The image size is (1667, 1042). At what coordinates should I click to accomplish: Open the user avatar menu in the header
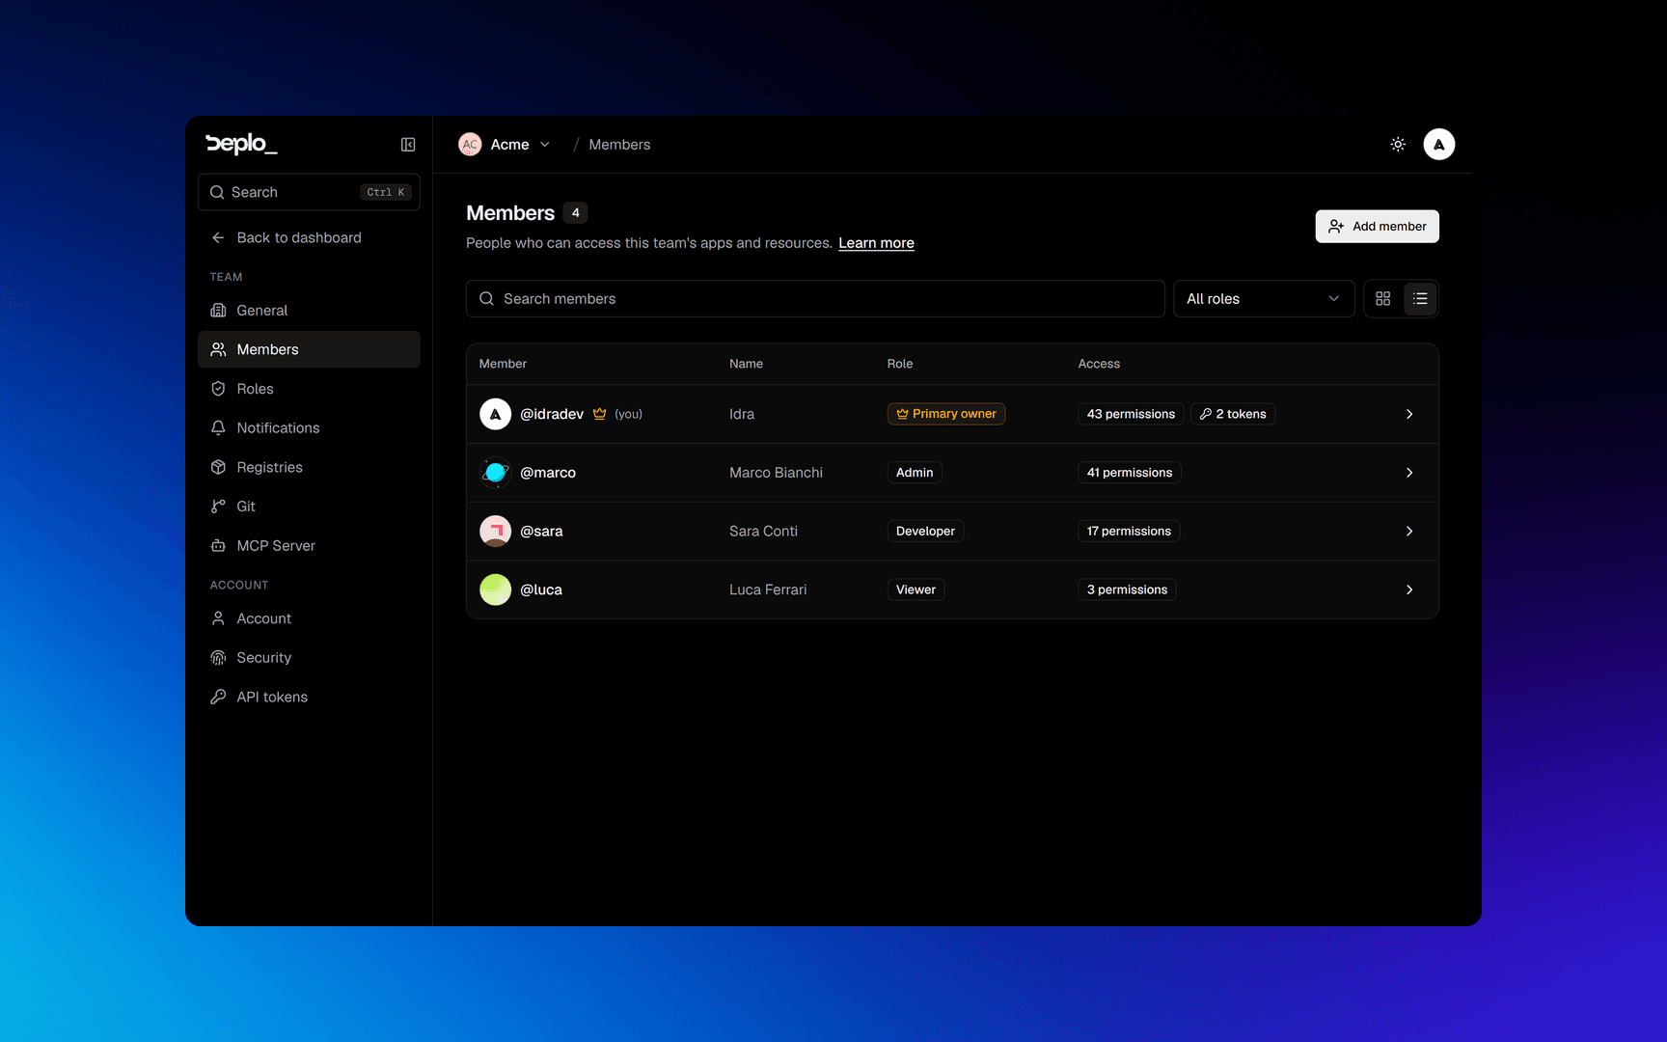click(1438, 145)
